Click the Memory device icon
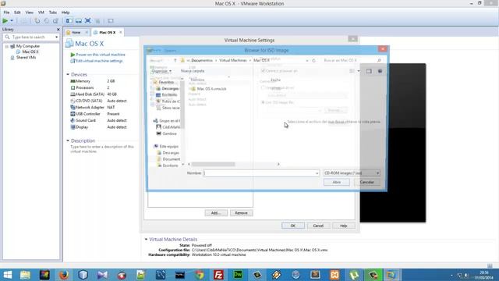Viewport: 499px width, 281px height. pos(73,81)
